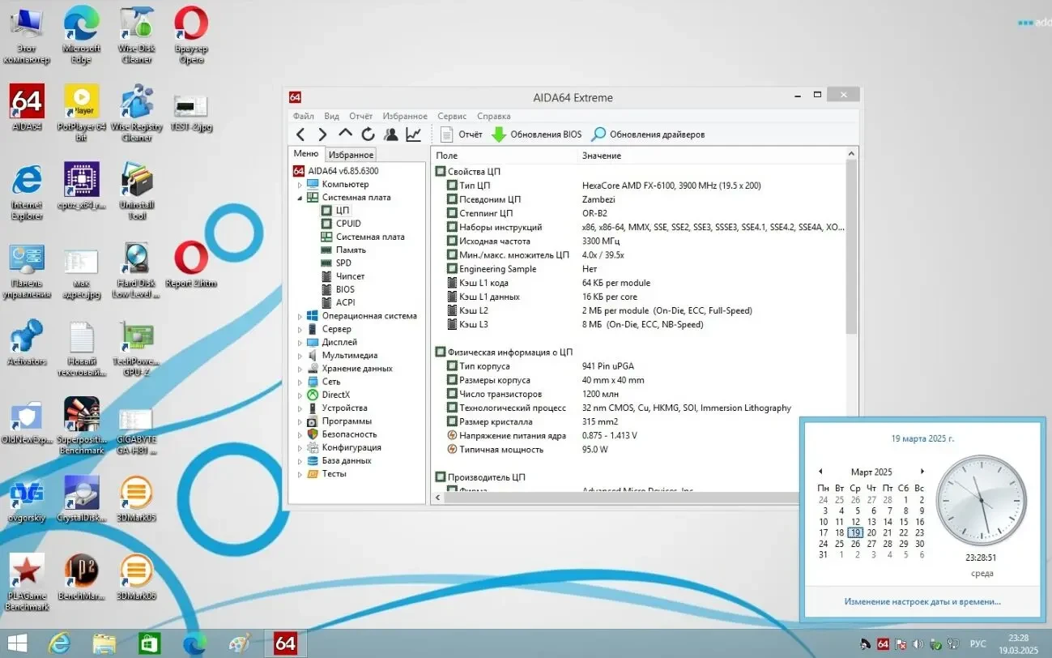The height and width of the screenshot is (658, 1052).
Task: Select Чипсет in the tree
Action: [x=350, y=276]
